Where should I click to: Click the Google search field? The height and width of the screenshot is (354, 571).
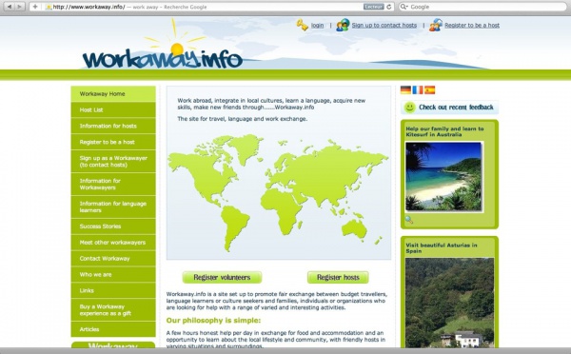tap(482, 7)
